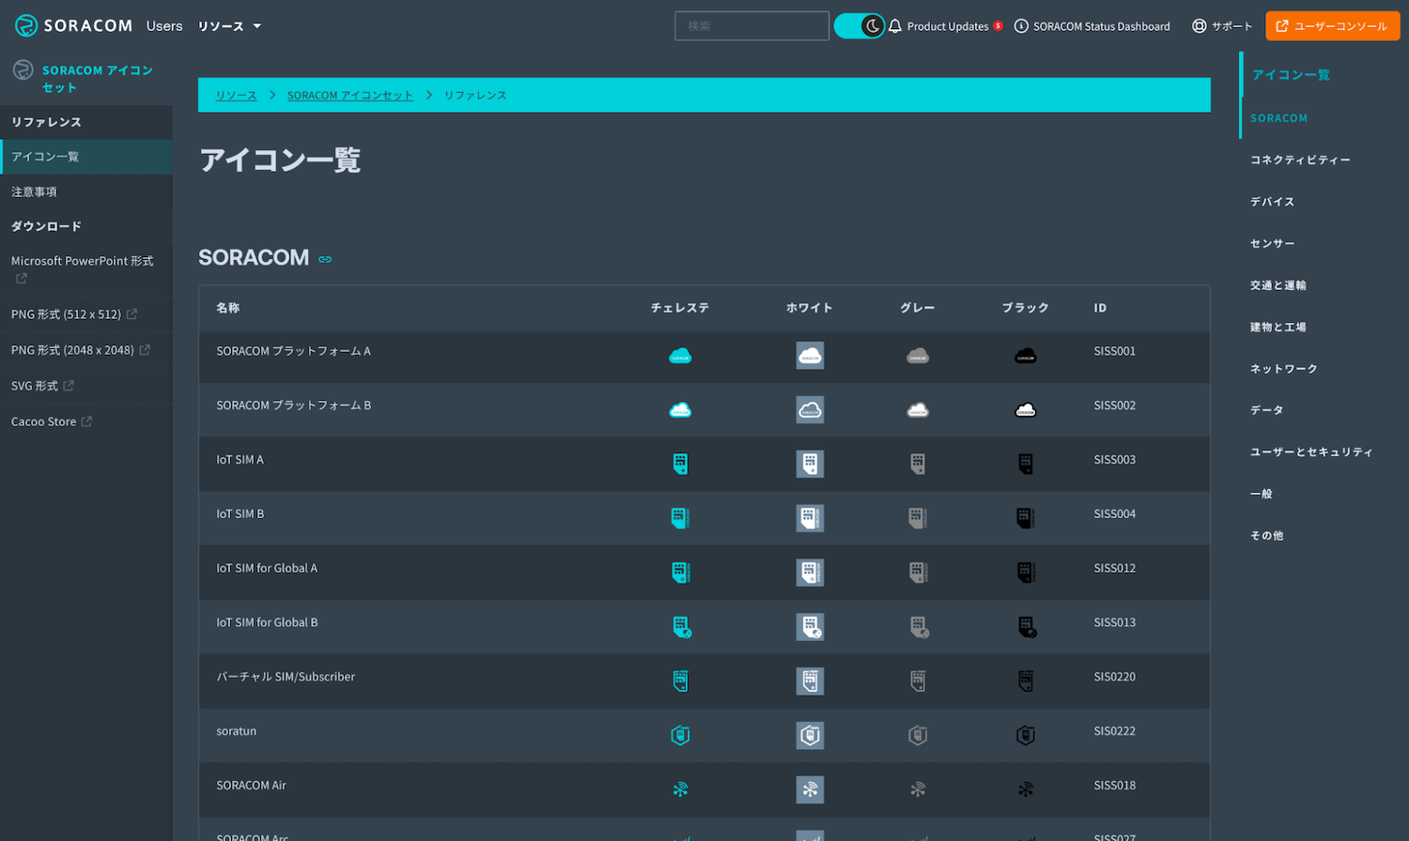Jump to コネクティビティー section
Screen dimensions: 1409x841
click(x=1300, y=161)
